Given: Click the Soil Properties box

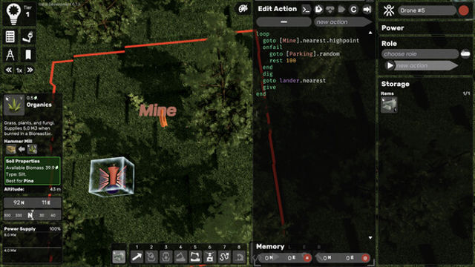Looking at the screenshot, I should point(32,171).
